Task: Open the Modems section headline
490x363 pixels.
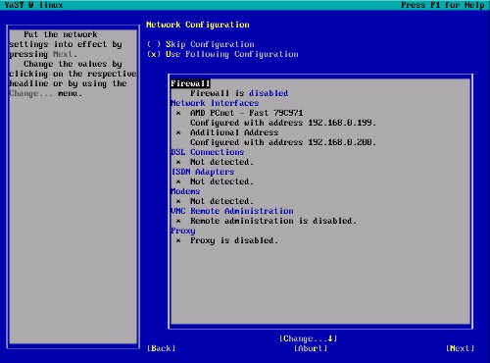Action: click(x=185, y=191)
